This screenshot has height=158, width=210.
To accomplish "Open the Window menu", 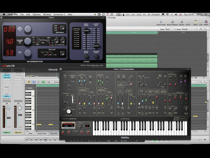I will [x=47, y=14].
